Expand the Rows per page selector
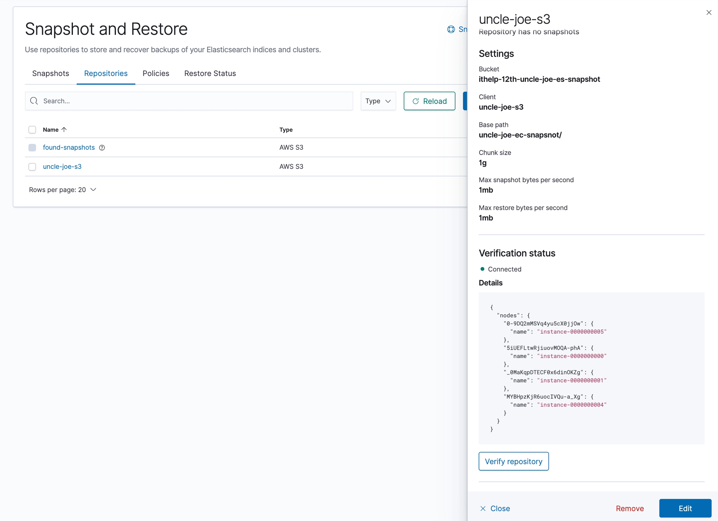Image resolution: width=718 pixels, height=521 pixels. [62, 190]
